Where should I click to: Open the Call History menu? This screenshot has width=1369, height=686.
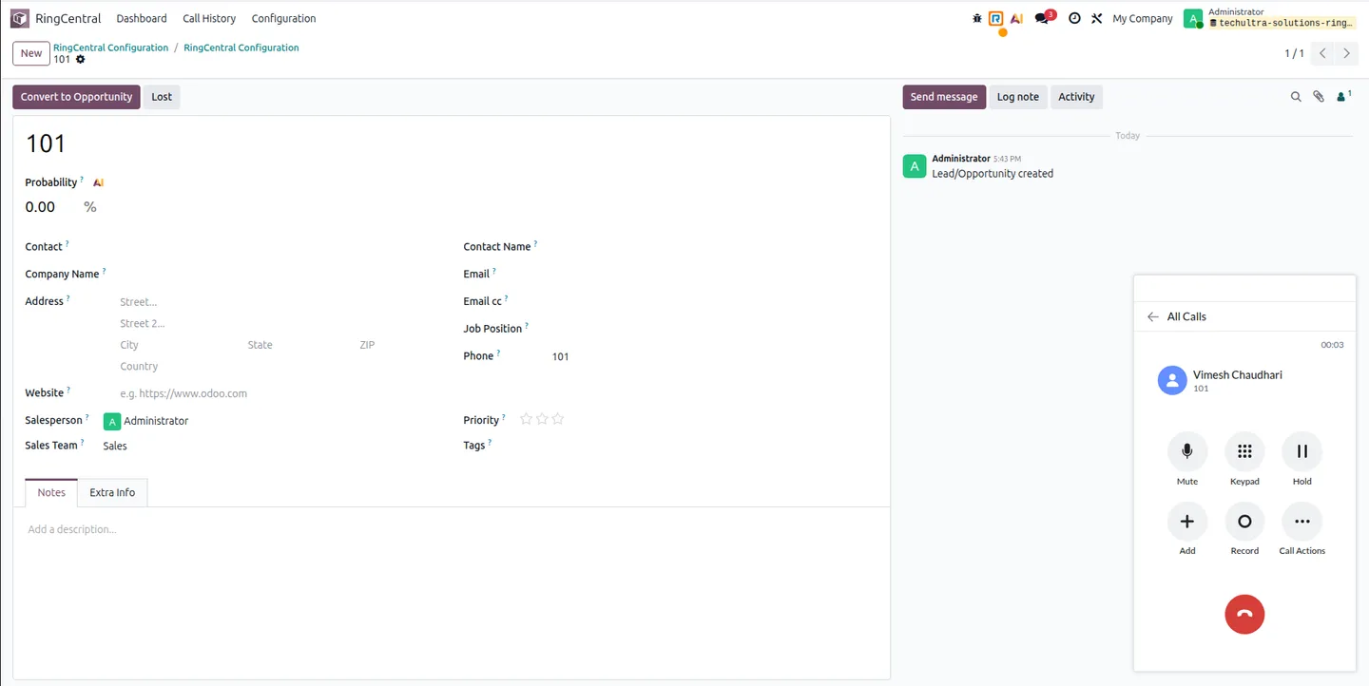point(209,18)
